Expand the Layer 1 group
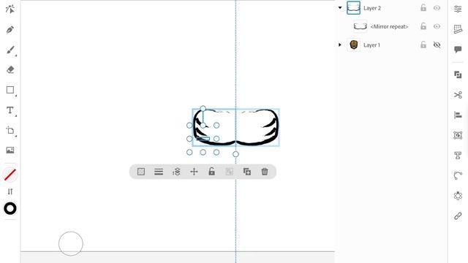 point(339,45)
